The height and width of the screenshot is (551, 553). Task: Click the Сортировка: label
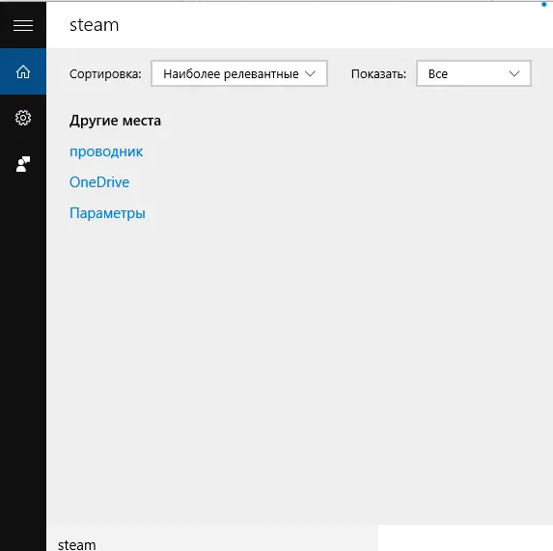click(x=105, y=73)
